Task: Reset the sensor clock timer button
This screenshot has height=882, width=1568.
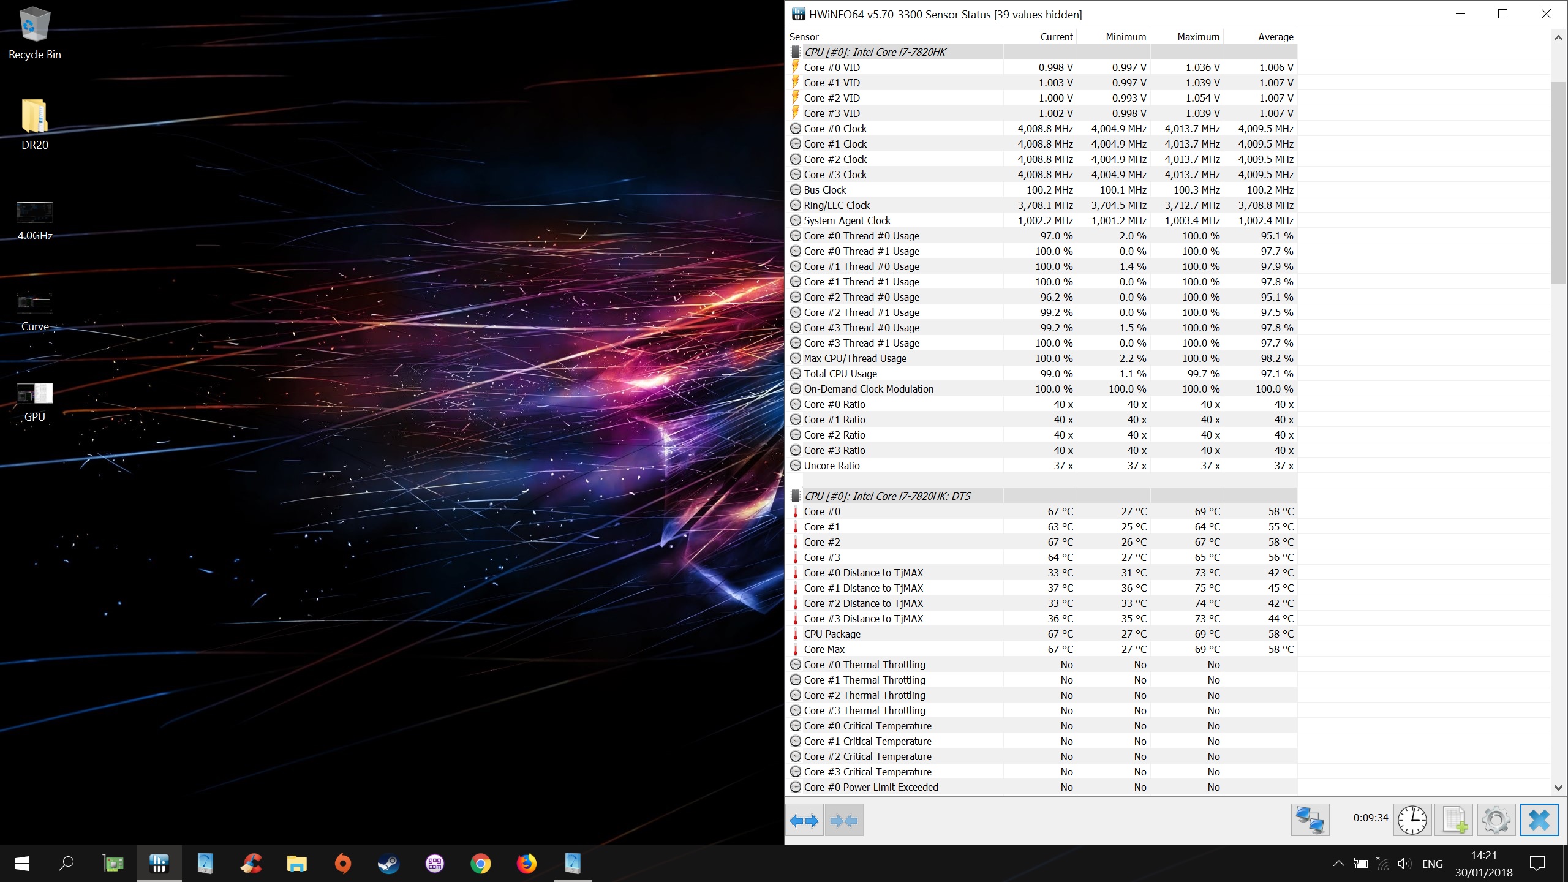Action: coord(1412,820)
